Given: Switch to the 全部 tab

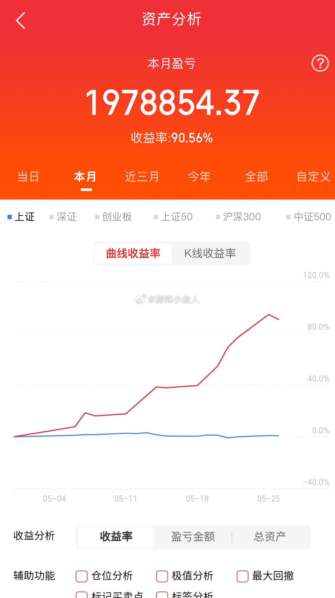Looking at the screenshot, I should click(x=257, y=177).
